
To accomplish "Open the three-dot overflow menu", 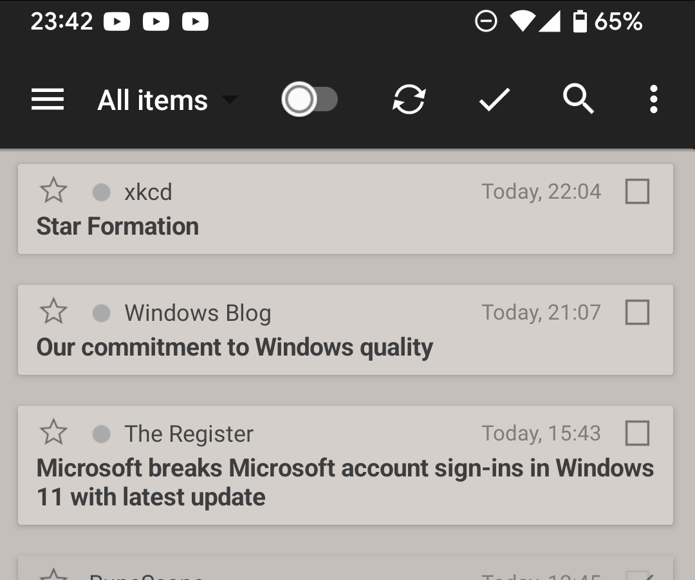I will 653,100.
